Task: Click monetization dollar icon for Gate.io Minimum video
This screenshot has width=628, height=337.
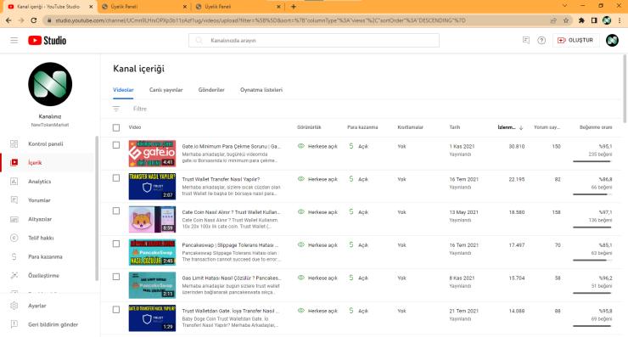Action: click(351, 146)
